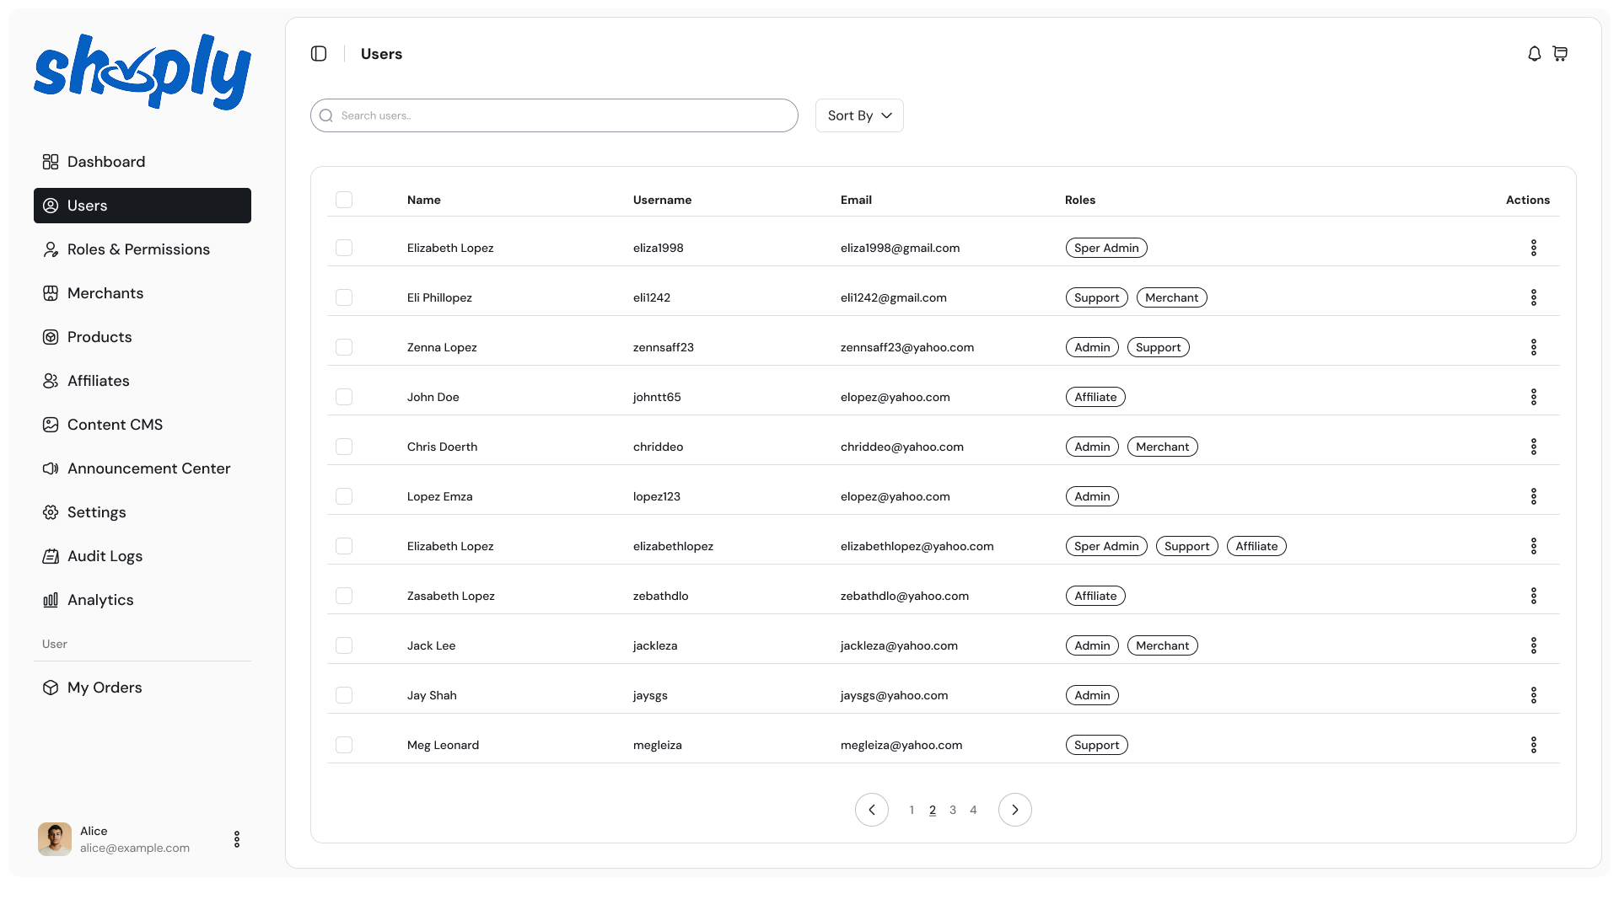Check Lopez Emza row checkbox

(x=344, y=496)
